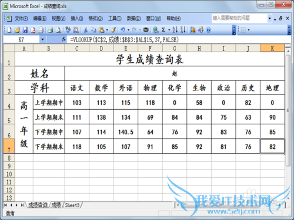
Task: Cut selection with the scissors icon
Action: point(86,30)
